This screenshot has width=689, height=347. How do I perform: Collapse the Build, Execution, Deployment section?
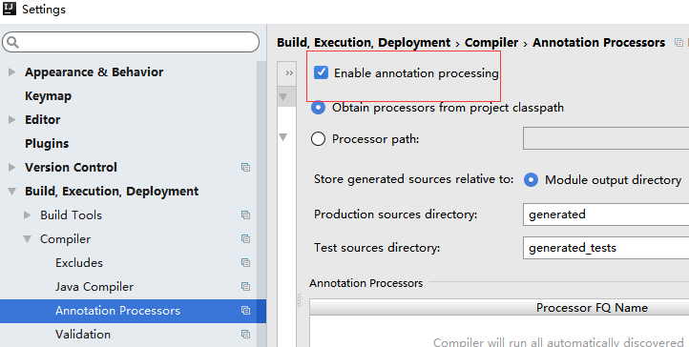pos(11,192)
